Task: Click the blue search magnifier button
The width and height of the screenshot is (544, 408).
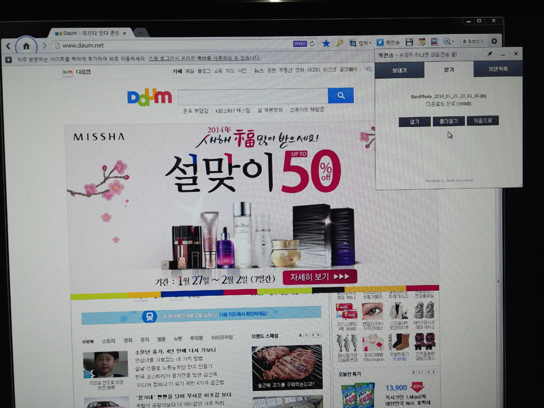Action: 341,95
